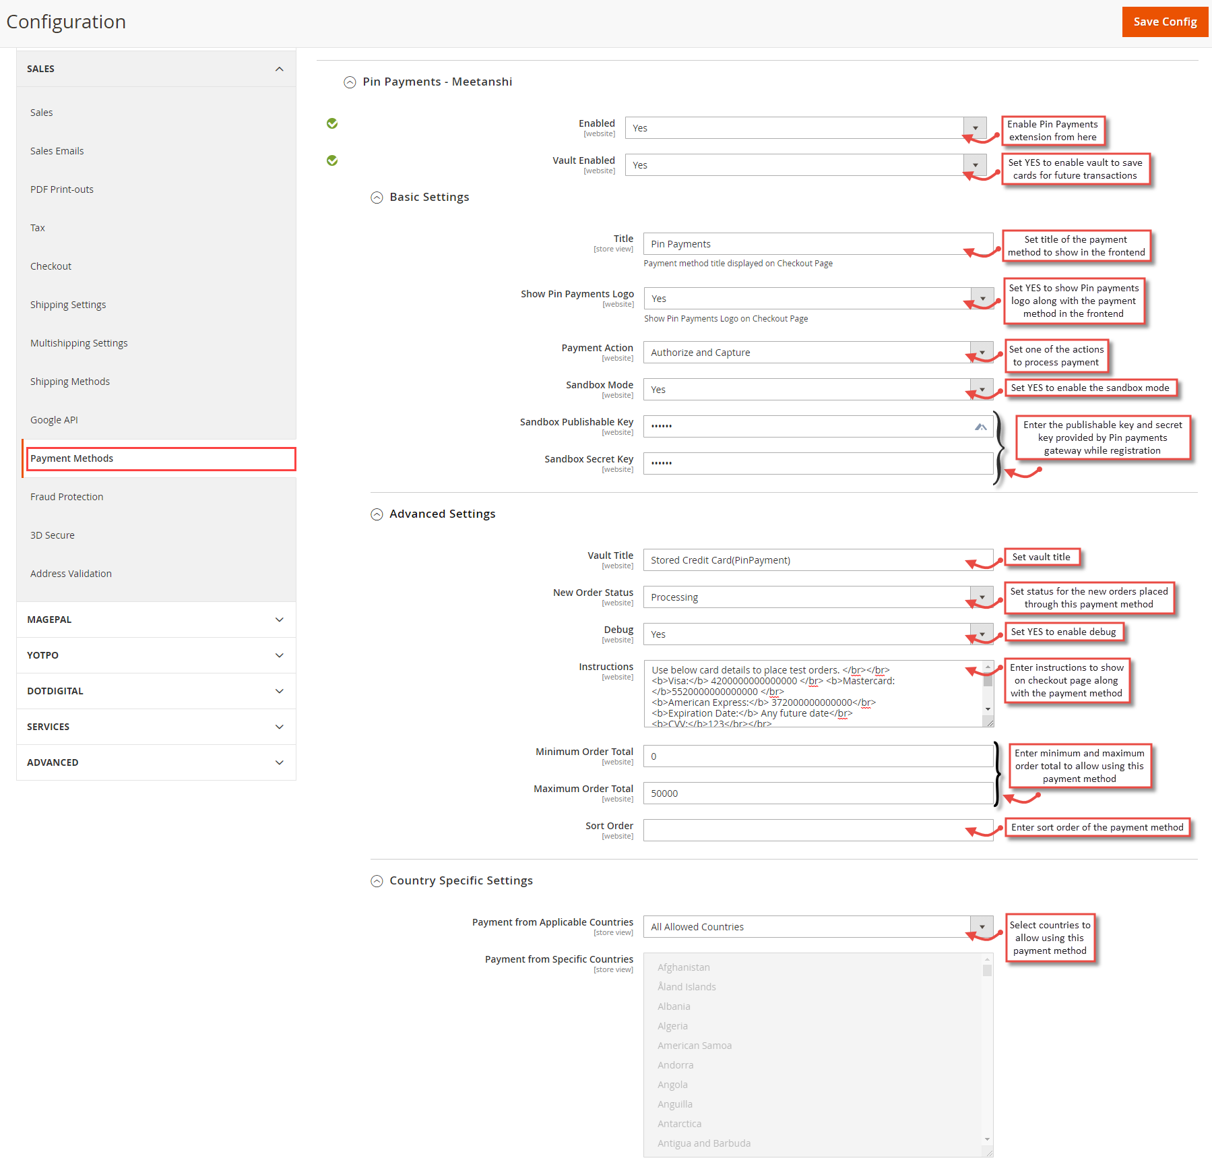Image resolution: width=1212 pixels, height=1173 pixels.
Task: Go to PDF Print-outs settings
Action: (x=62, y=189)
